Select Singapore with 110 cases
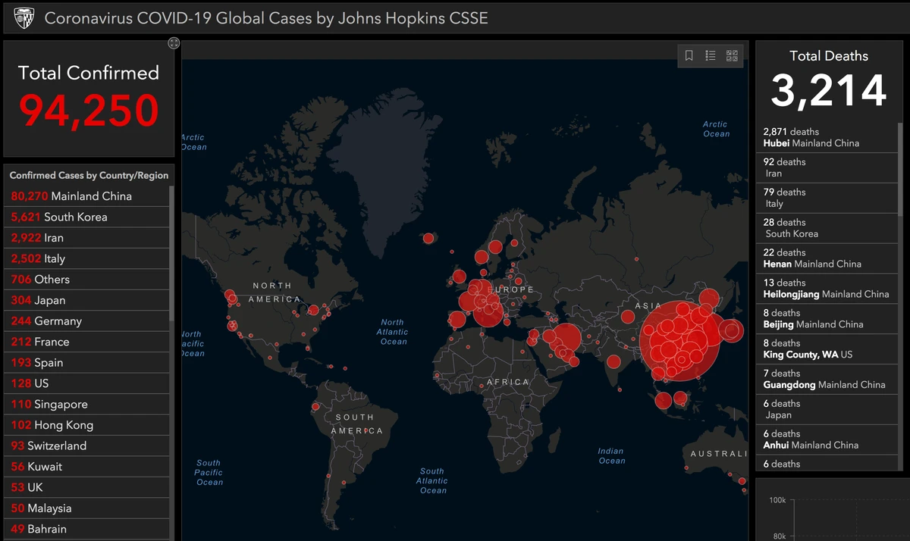 point(88,405)
